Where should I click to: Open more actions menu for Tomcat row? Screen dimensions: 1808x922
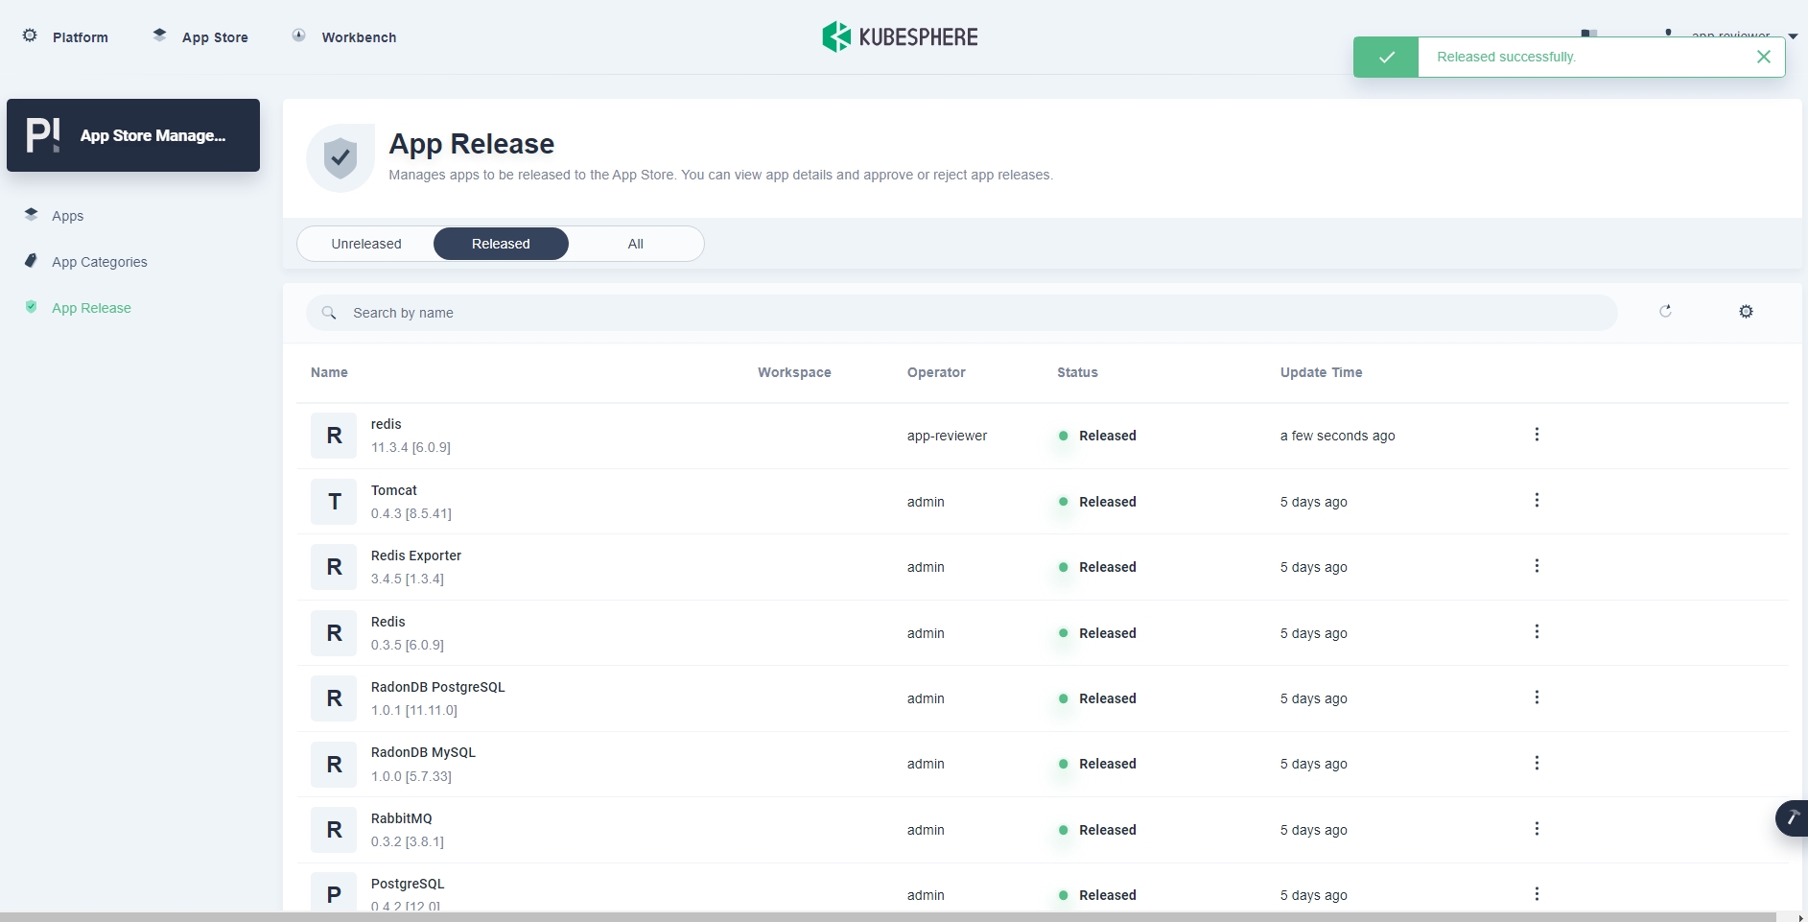pos(1537,501)
